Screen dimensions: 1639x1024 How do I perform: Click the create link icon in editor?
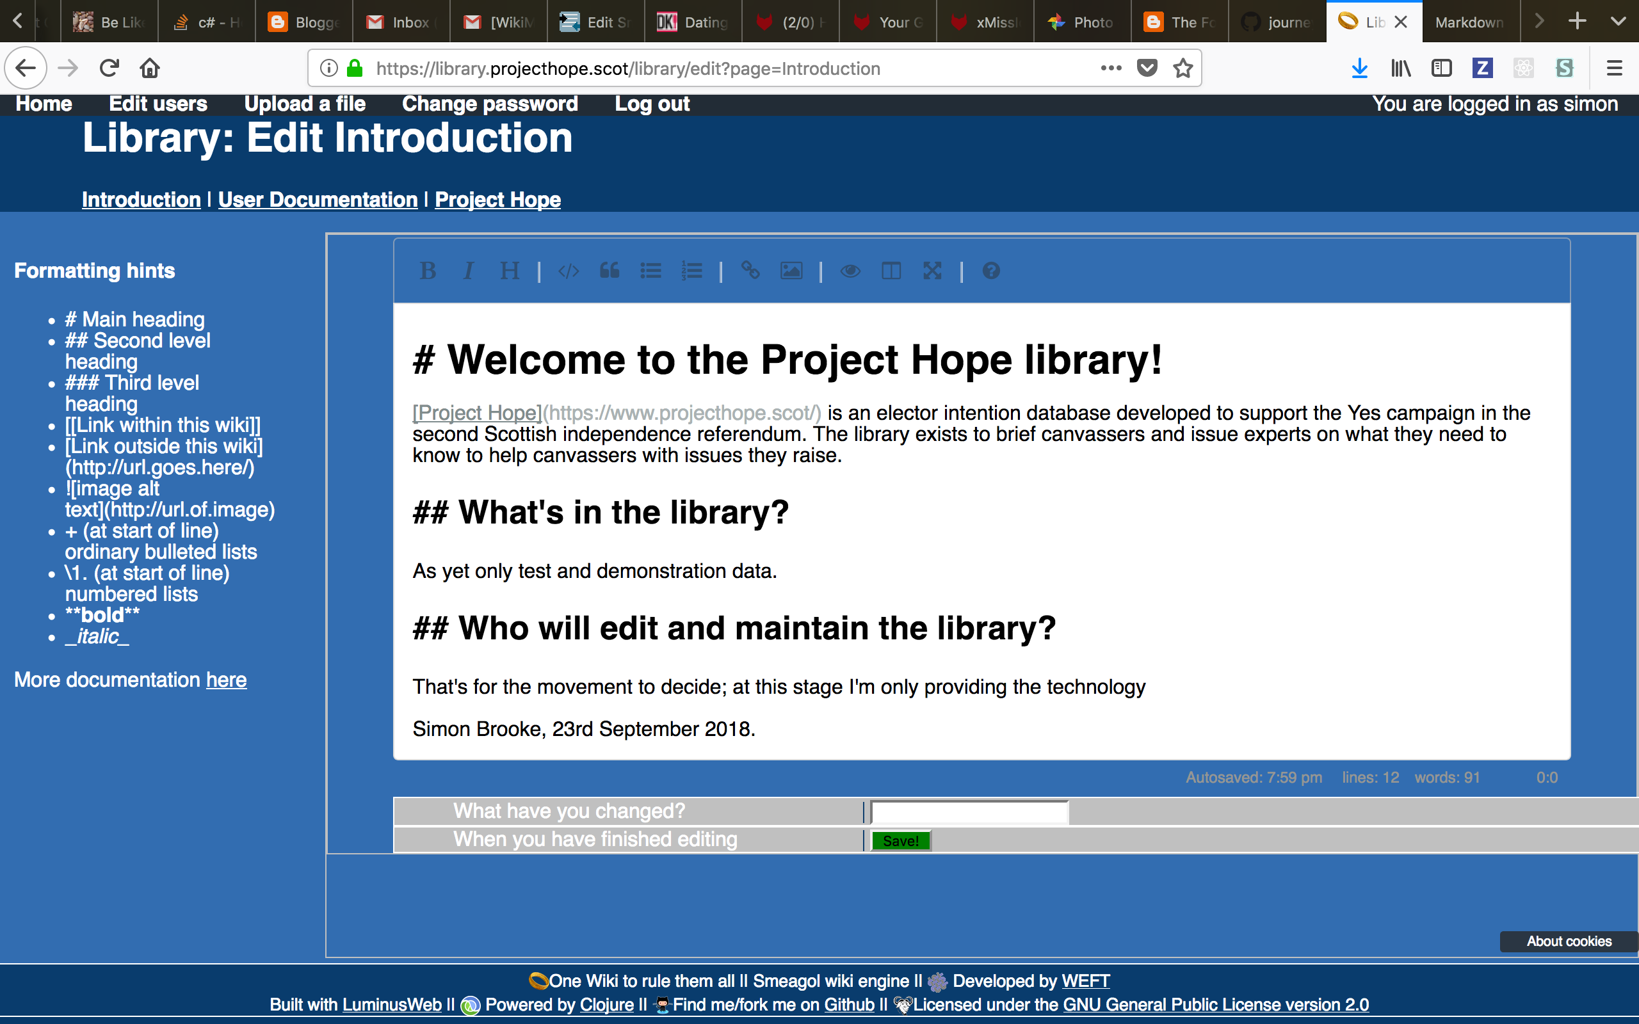[750, 271]
